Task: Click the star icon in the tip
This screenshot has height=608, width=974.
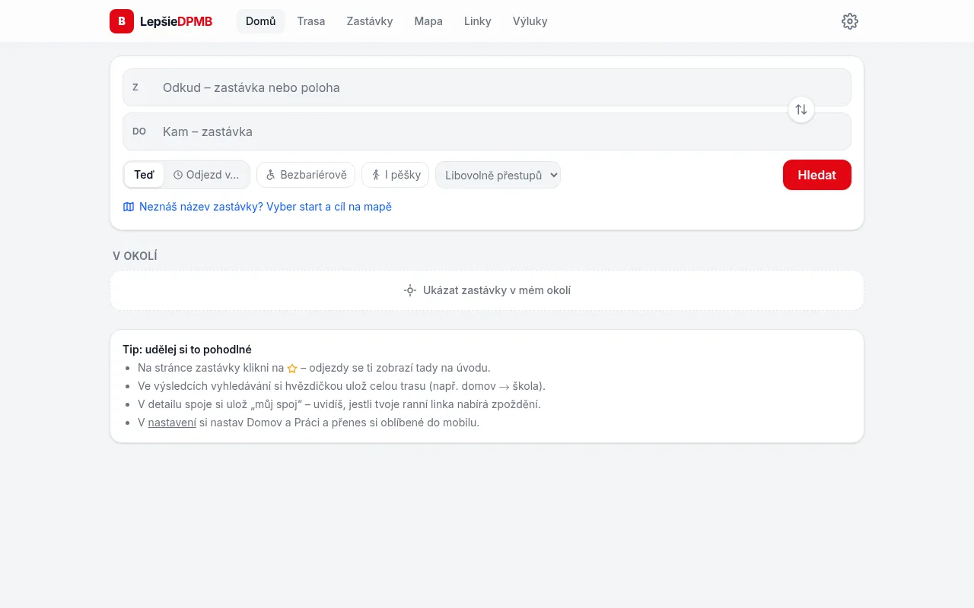Action: coord(292,369)
